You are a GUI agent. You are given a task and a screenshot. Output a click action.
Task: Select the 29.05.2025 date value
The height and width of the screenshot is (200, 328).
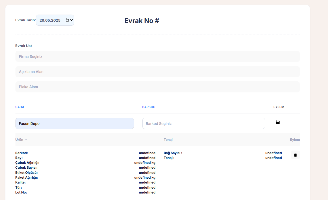(x=50, y=20)
